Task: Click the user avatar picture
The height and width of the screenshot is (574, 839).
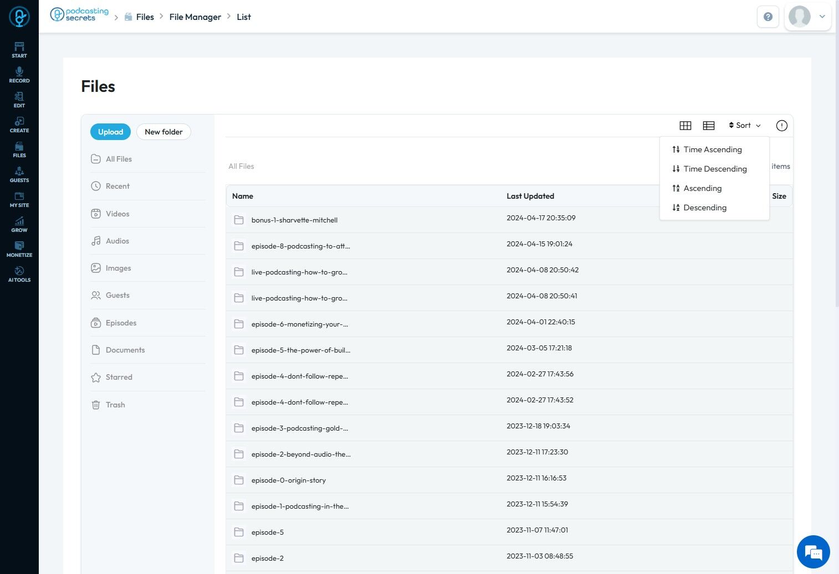Action: pos(800,17)
